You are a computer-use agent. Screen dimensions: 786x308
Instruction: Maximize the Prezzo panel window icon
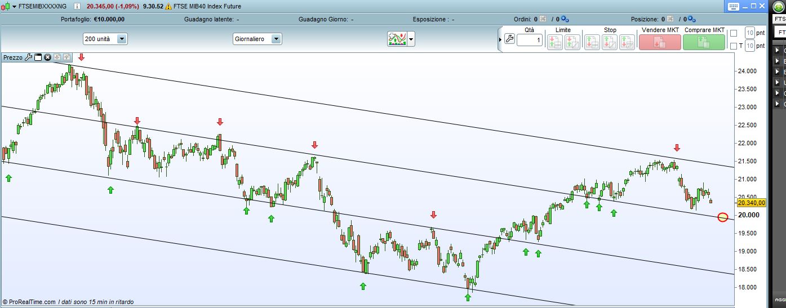(38, 57)
